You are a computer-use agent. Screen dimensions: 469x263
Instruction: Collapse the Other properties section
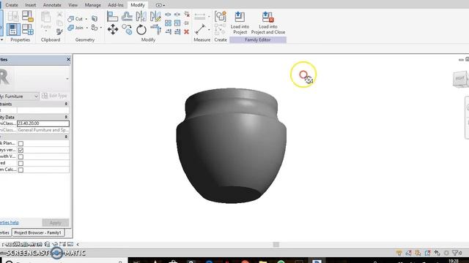point(66,137)
